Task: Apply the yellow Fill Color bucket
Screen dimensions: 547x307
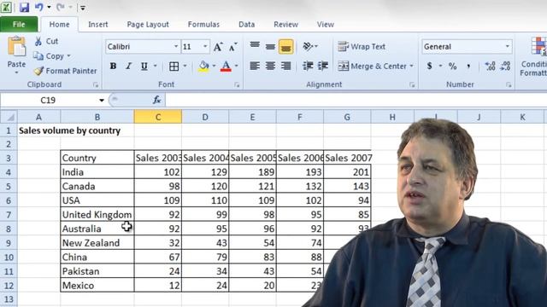Action: pos(203,67)
